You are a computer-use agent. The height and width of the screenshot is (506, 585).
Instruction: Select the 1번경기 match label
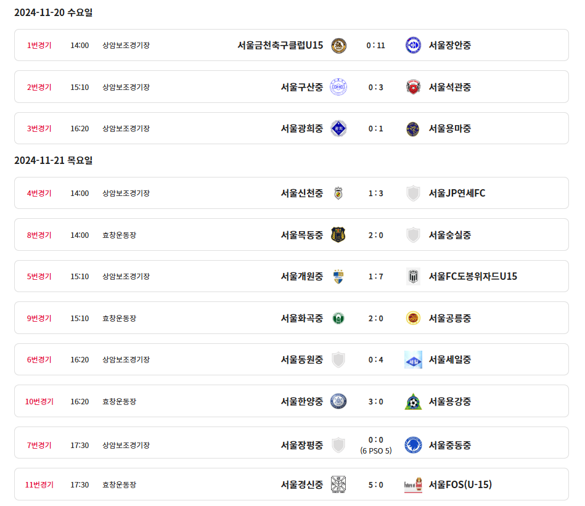pos(39,46)
